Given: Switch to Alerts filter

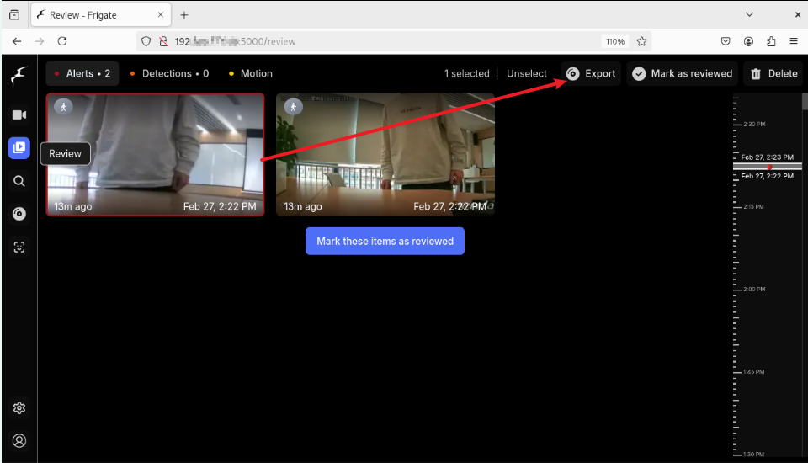Looking at the screenshot, I should (82, 74).
